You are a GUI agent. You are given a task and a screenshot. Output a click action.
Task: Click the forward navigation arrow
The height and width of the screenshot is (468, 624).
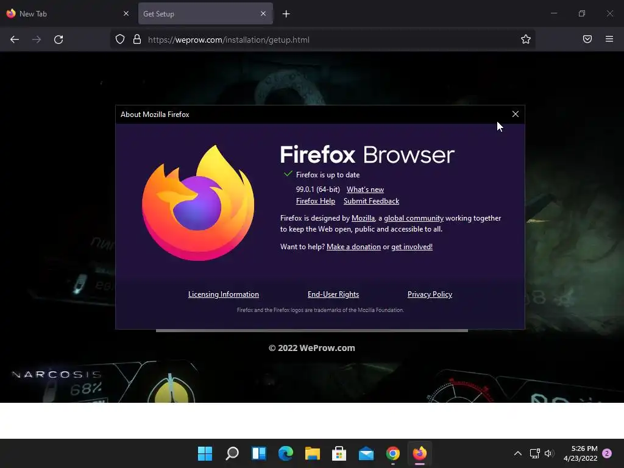[37, 40]
